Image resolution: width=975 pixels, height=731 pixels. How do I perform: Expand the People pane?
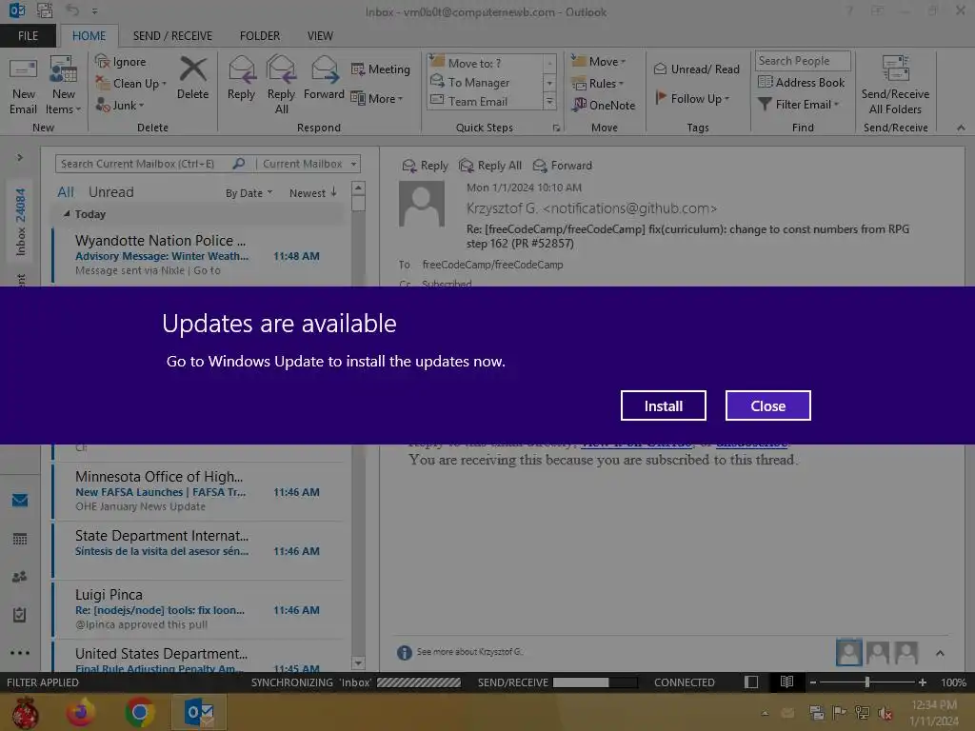click(x=940, y=653)
